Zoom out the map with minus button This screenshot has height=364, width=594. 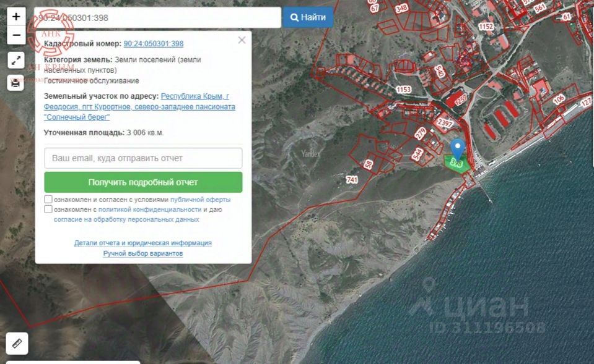tap(16, 35)
